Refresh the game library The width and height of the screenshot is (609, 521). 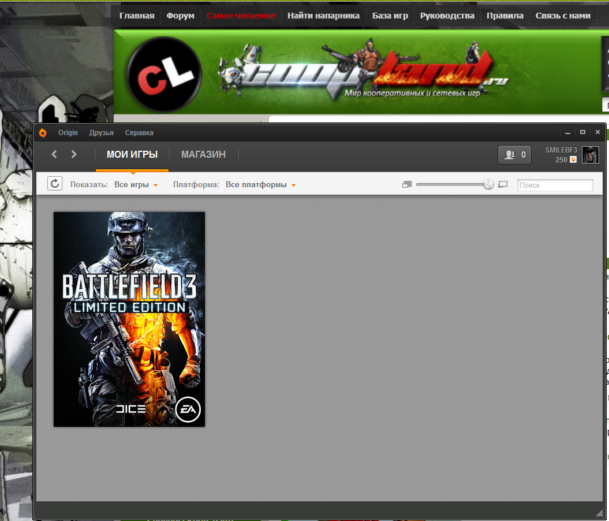[x=55, y=183]
